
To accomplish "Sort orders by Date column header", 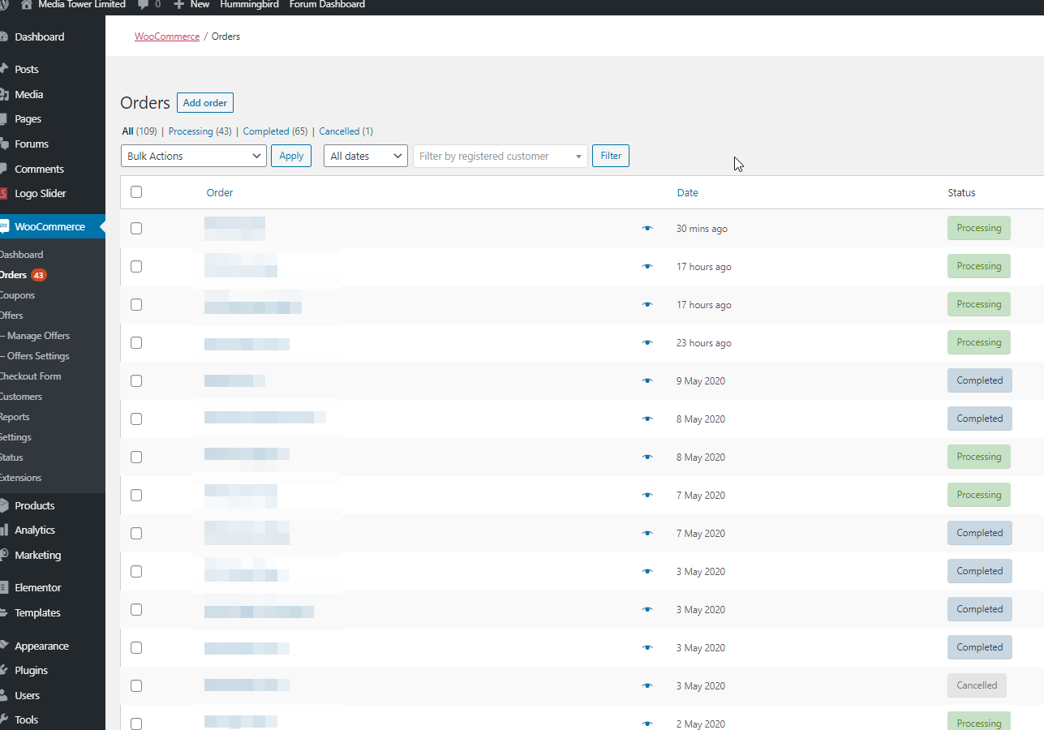I will point(687,193).
